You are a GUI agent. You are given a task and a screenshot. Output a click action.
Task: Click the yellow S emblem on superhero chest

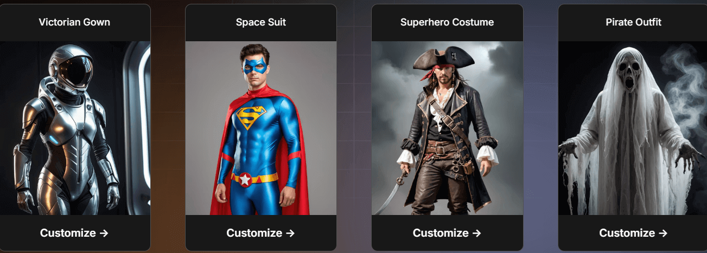(x=251, y=117)
